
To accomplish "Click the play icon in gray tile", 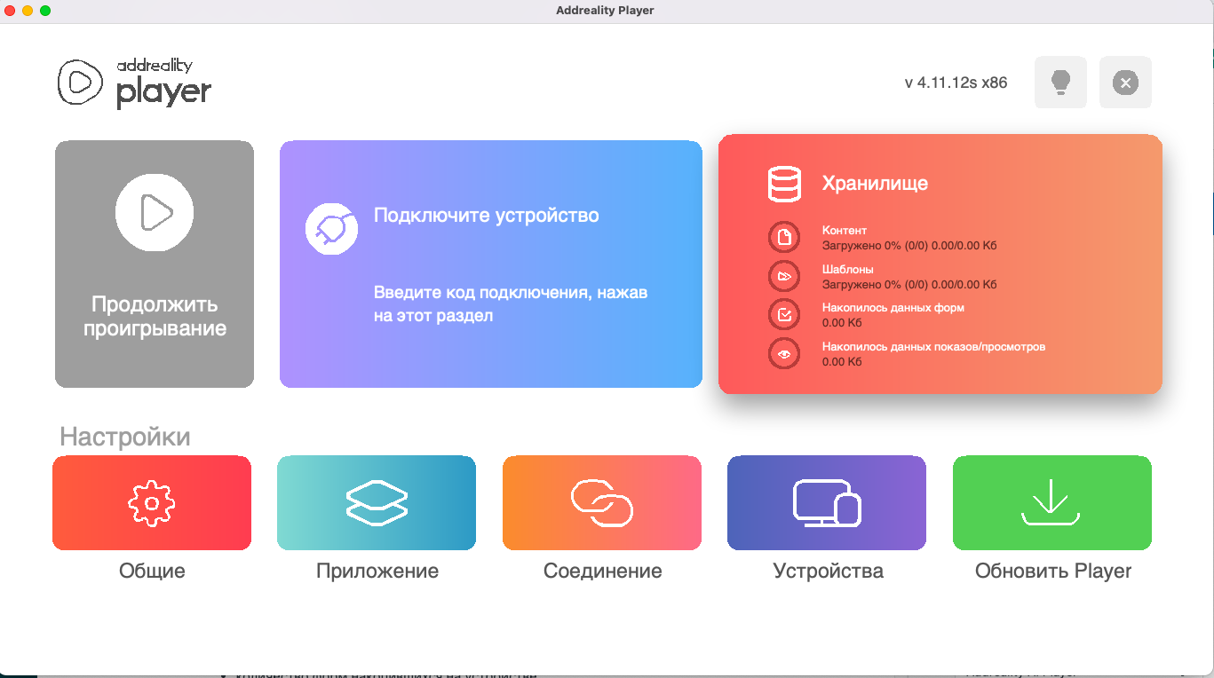I will tap(155, 213).
